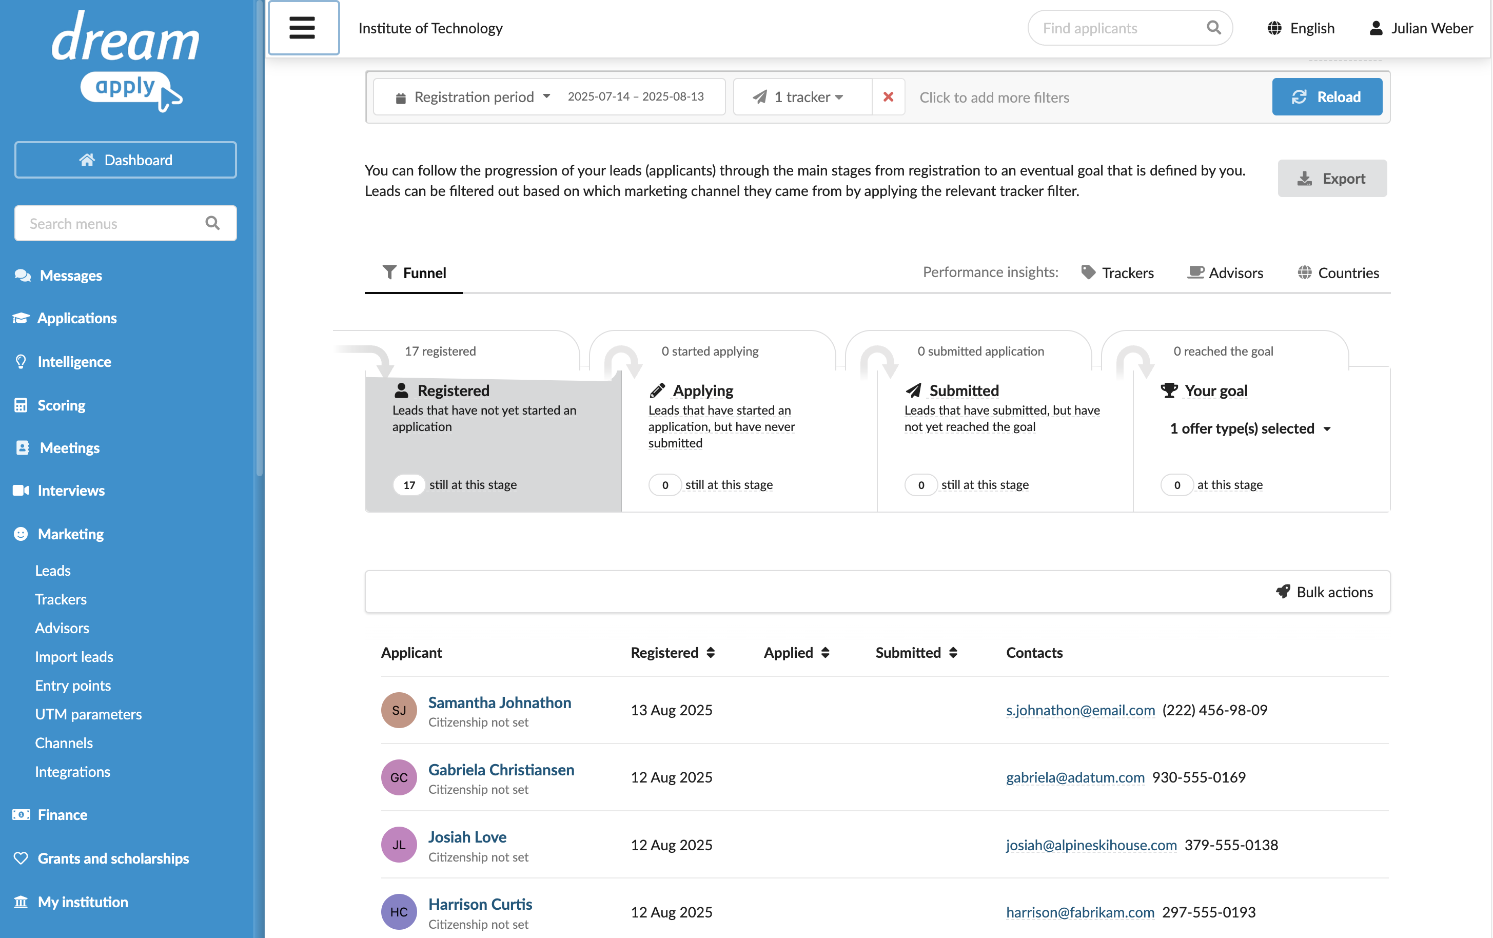Open Leads under Marketing

coord(53,571)
